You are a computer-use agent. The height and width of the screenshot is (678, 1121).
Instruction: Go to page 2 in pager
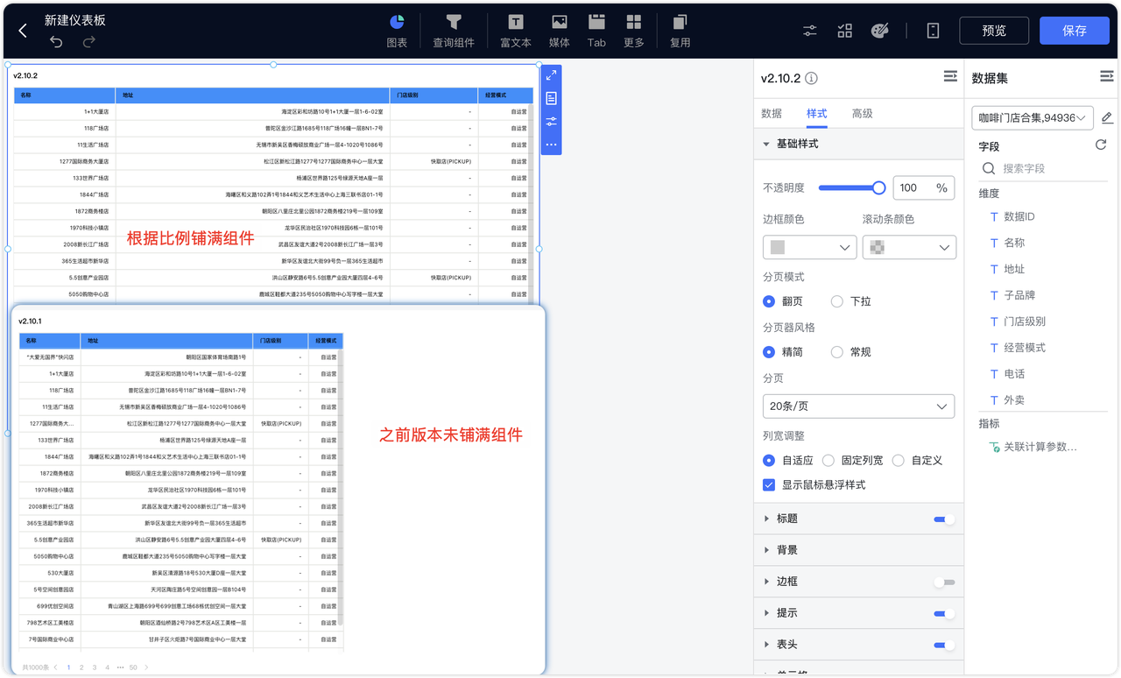[x=81, y=667]
